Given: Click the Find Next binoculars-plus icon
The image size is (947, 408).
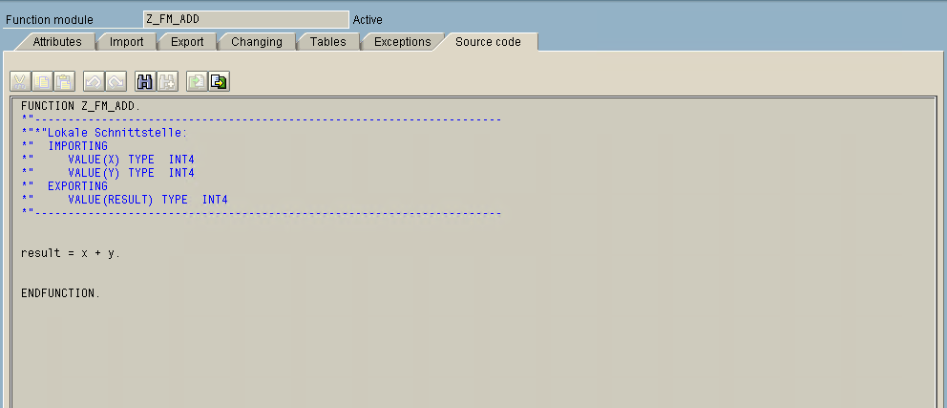Looking at the screenshot, I should [x=167, y=81].
